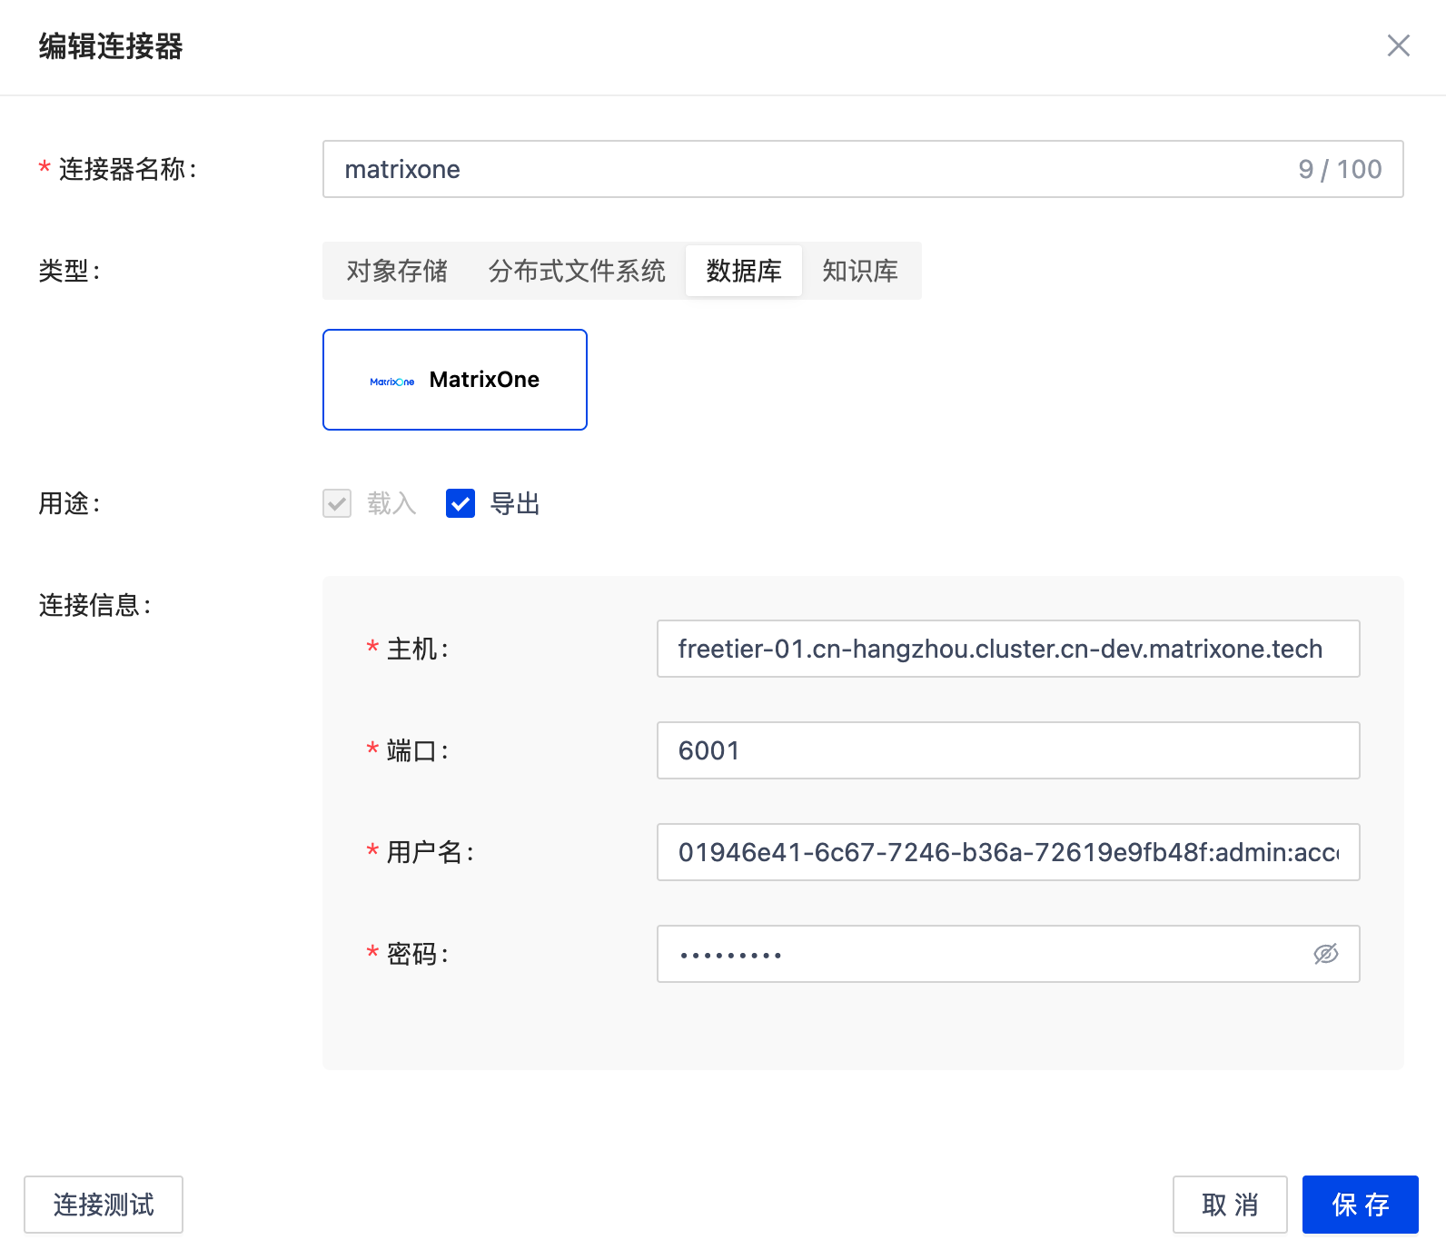1446x1250 pixels.
Task: Select the MatrixOne database card name
Action: pos(484,380)
